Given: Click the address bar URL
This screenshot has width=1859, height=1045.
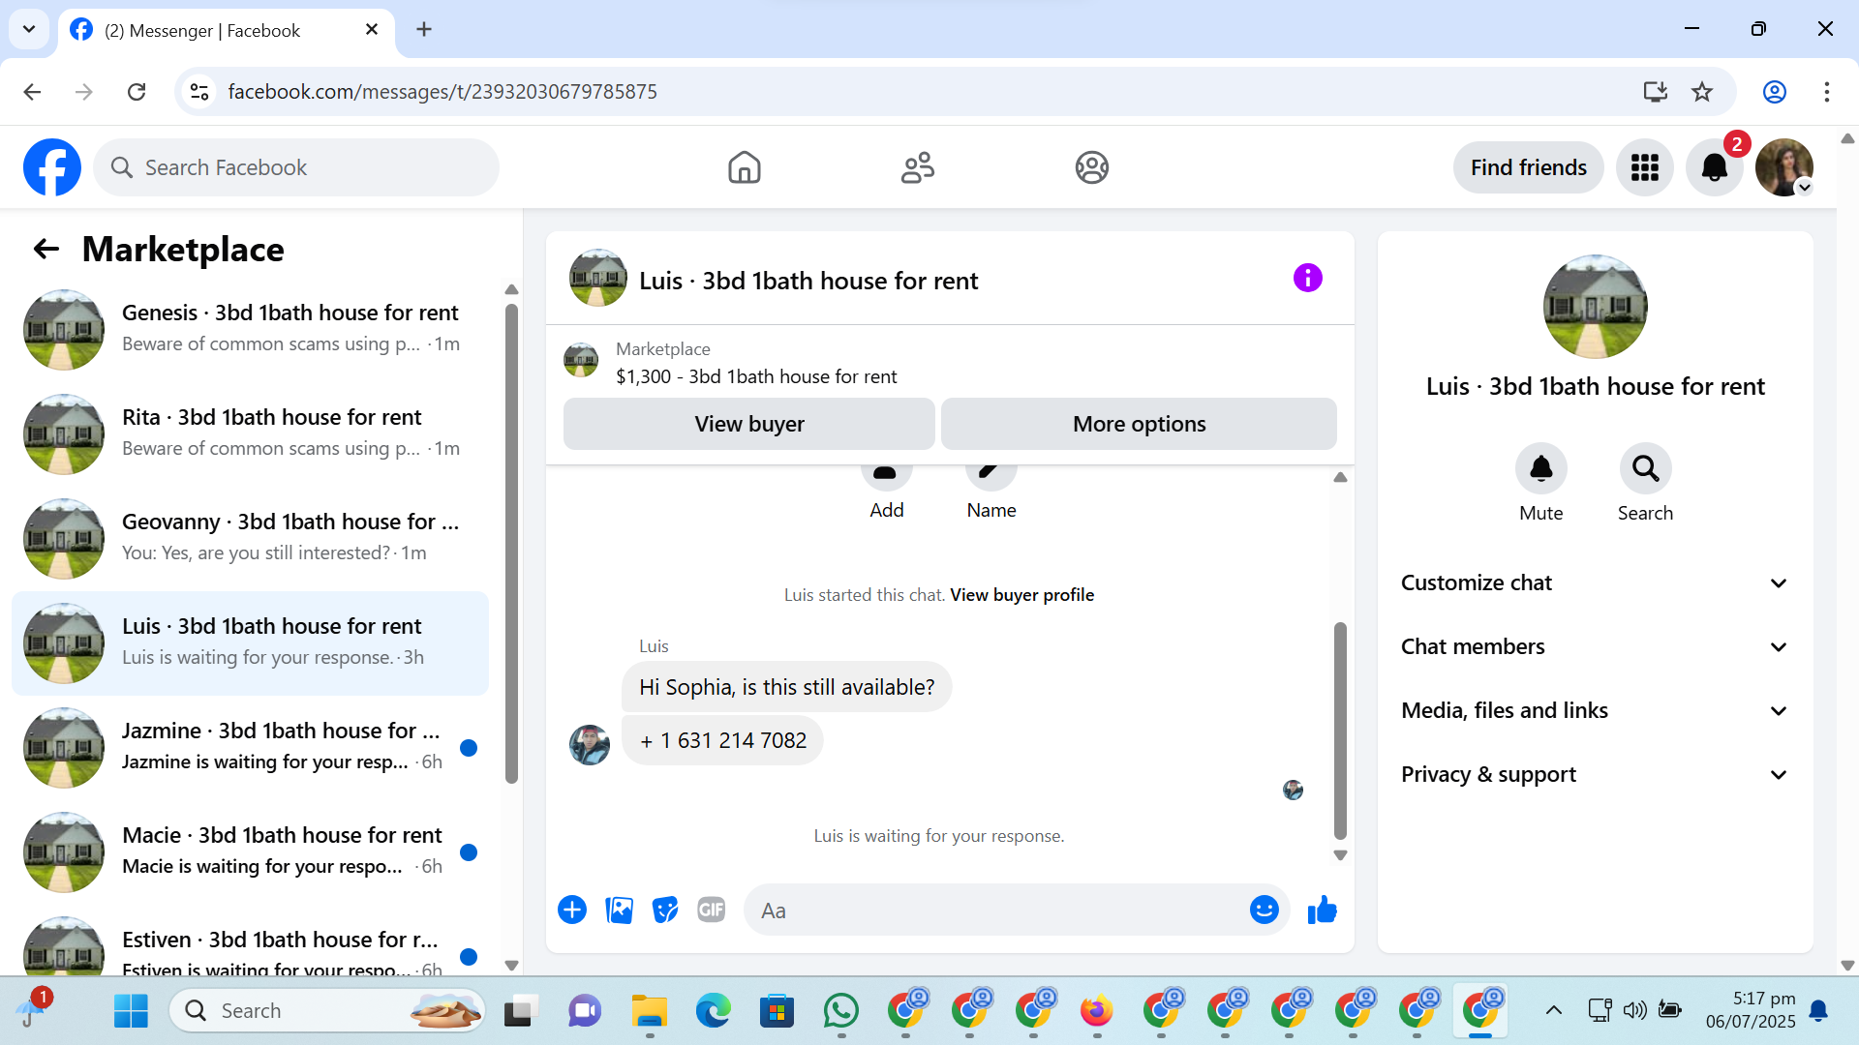Looking at the screenshot, I should pyautogui.click(x=442, y=92).
